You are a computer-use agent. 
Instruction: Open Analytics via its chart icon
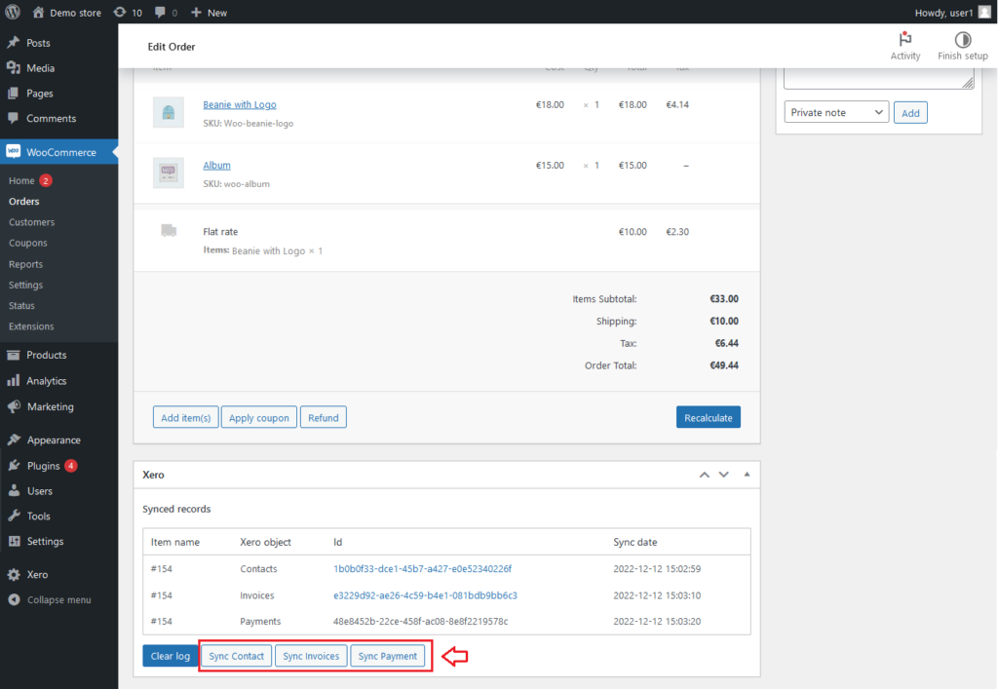(x=15, y=380)
